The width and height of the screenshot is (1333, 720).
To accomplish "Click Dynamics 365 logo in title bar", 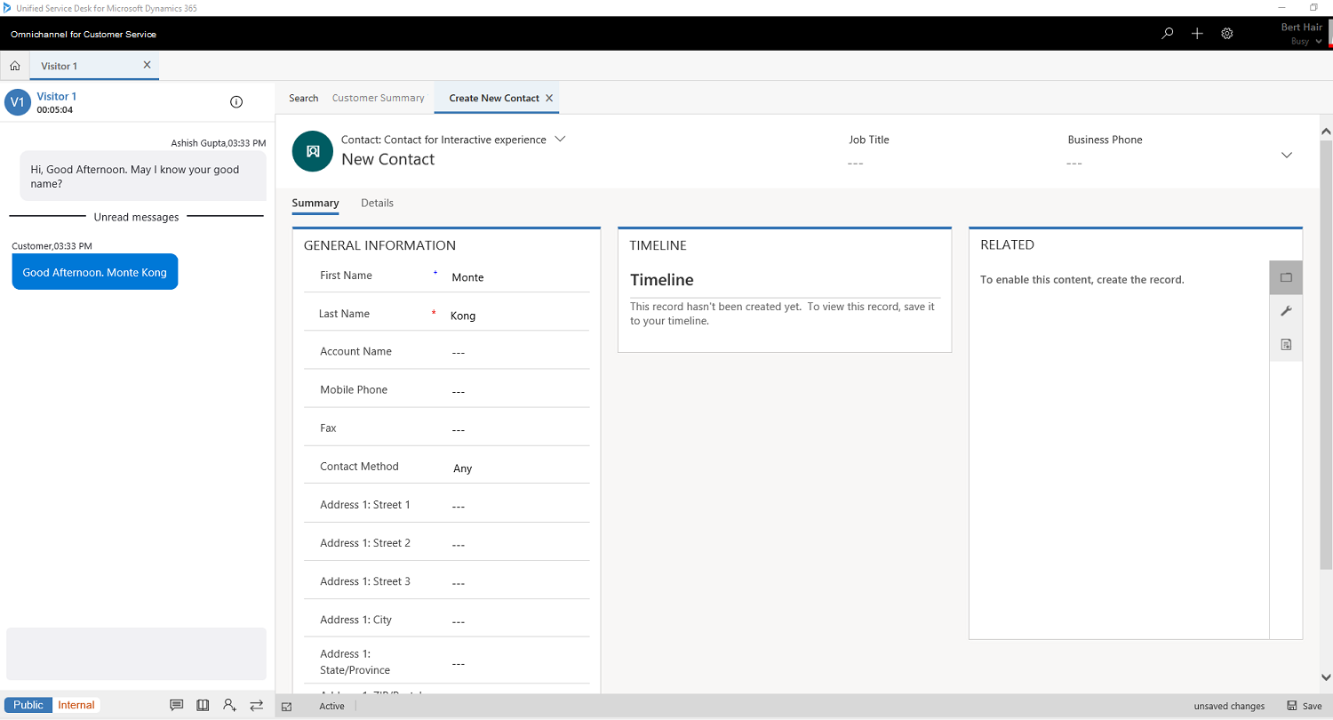I will pyautogui.click(x=7, y=7).
